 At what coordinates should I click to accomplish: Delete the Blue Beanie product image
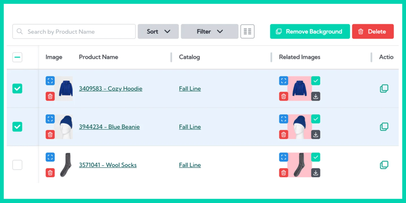point(50,134)
